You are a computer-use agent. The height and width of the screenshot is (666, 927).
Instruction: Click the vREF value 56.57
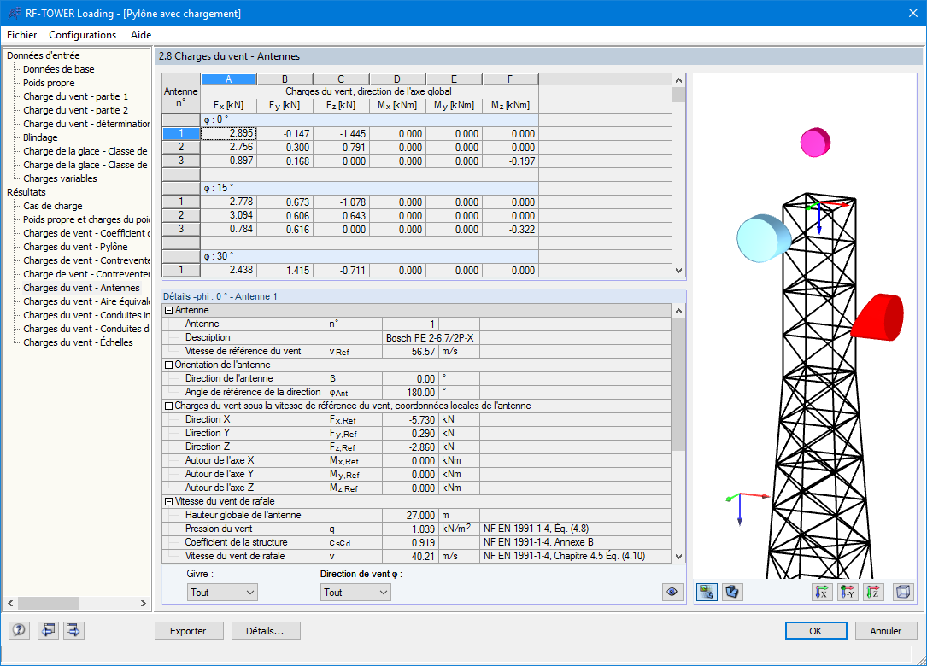click(x=410, y=351)
